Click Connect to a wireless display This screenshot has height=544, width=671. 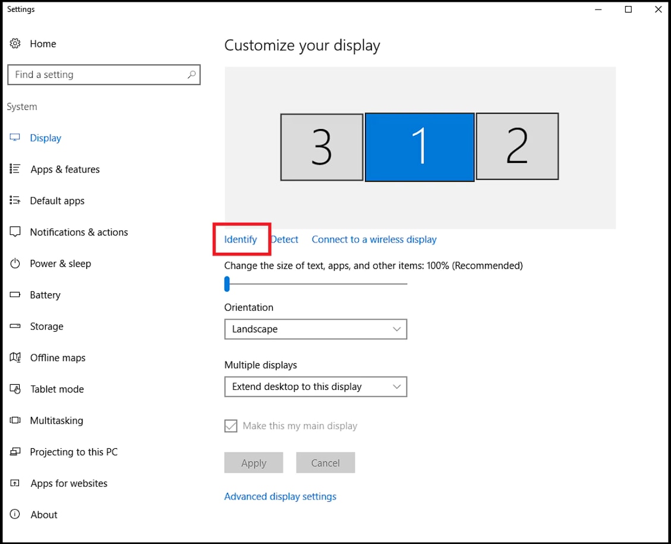(374, 239)
